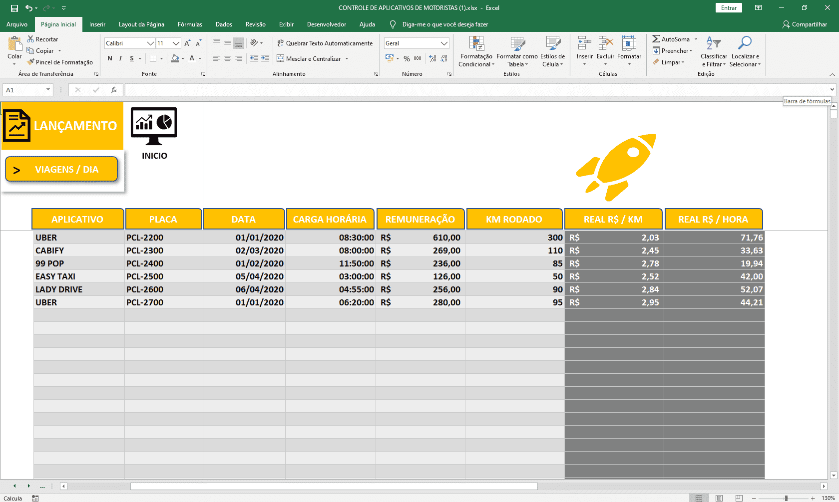Toggle bottom vertical alignment
839x502 pixels.
point(239,43)
